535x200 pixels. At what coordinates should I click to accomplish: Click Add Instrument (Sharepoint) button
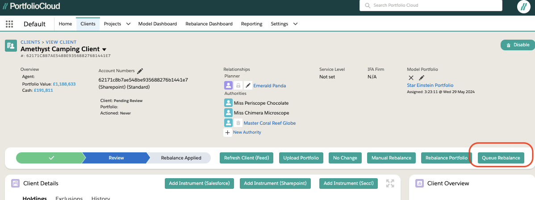coord(276,184)
